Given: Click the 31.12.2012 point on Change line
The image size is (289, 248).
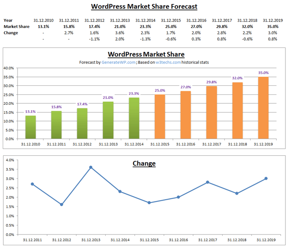Looking at the screenshot, I should click(x=61, y=205).
